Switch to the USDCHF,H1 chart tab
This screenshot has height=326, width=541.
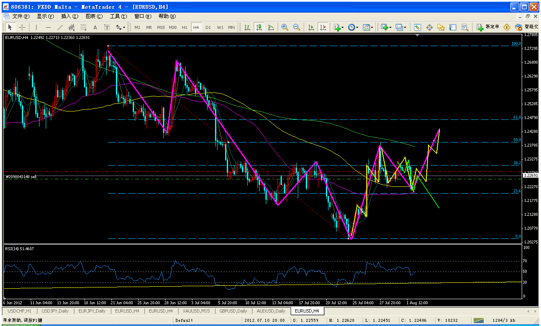(19, 311)
